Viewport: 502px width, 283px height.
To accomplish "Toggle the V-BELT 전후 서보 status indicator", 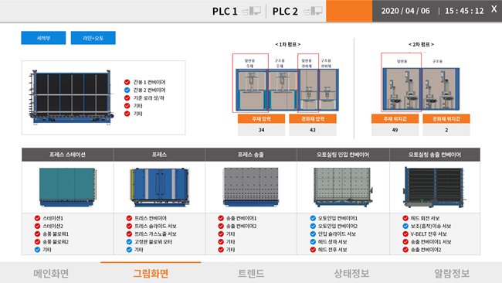I will pyautogui.click(x=405, y=234).
